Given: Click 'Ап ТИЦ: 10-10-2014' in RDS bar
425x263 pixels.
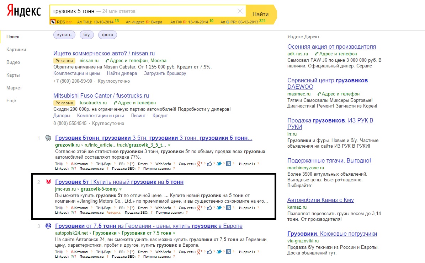Looking at the screenshot, I should 95,22.
